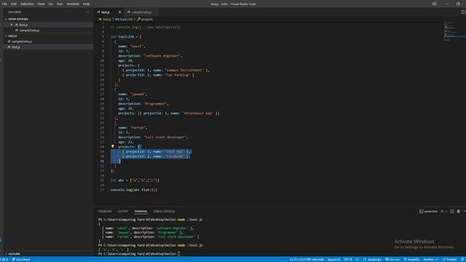This screenshot has width=466, height=262.
Task: Click Ln Col cursor position indicator
Action: pos(307,259)
